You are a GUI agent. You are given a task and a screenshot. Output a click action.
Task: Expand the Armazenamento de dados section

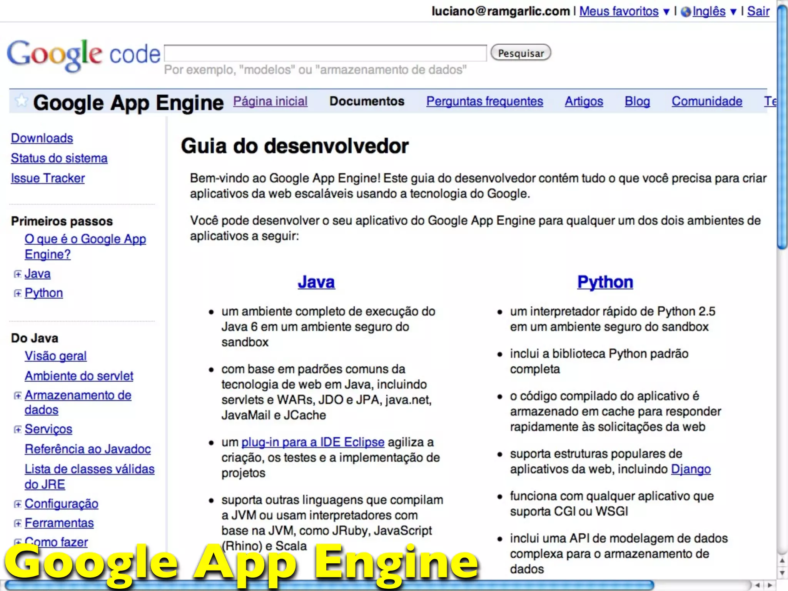[x=17, y=396]
